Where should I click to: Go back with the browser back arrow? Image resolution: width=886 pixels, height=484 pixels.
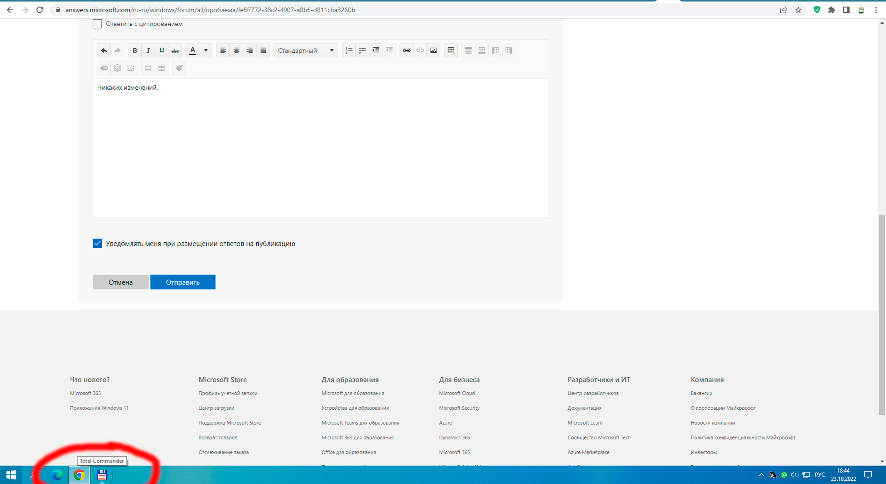[10, 10]
